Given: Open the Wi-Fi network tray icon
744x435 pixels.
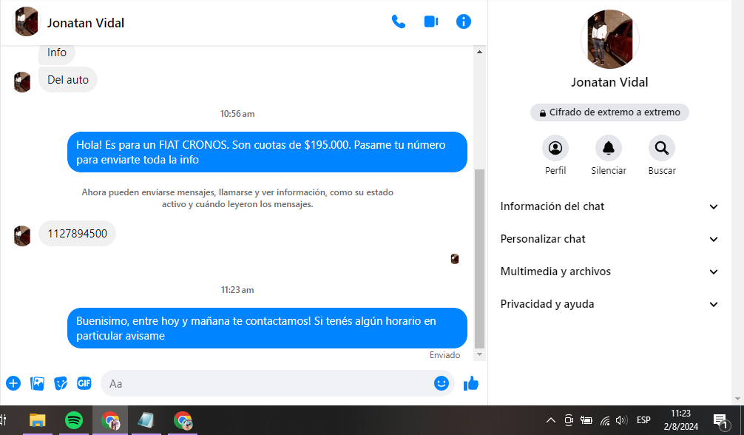Looking at the screenshot, I should pyautogui.click(x=605, y=421).
